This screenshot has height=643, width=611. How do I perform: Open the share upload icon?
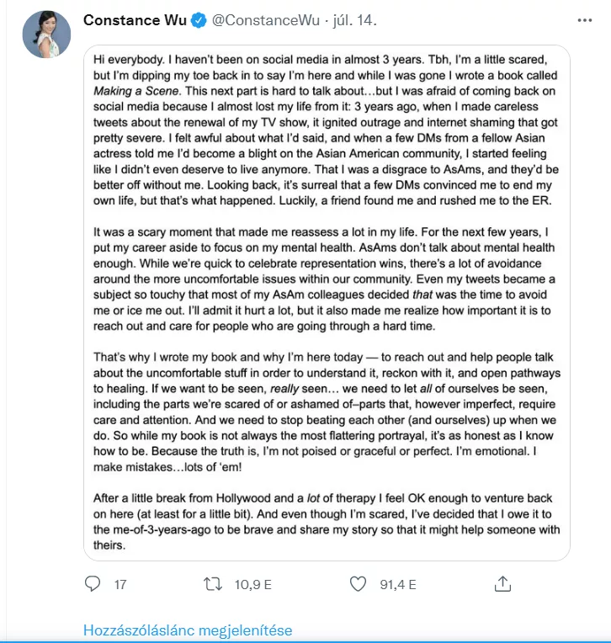[x=502, y=583]
